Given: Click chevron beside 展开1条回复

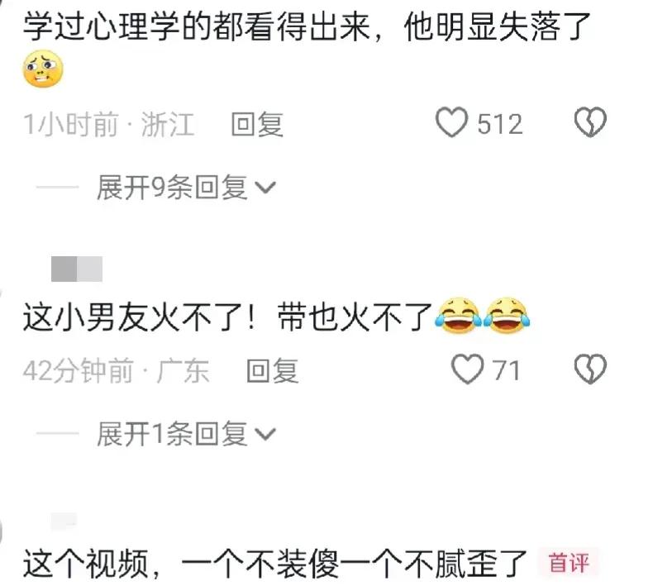Looking at the screenshot, I should (264, 435).
